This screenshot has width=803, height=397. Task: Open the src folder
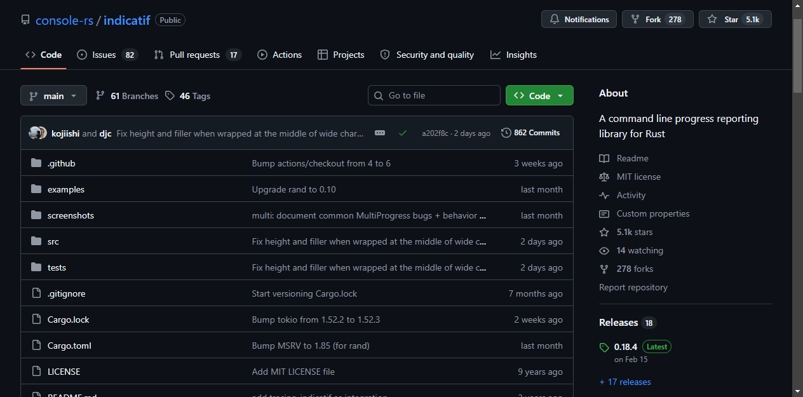[53, 241]
